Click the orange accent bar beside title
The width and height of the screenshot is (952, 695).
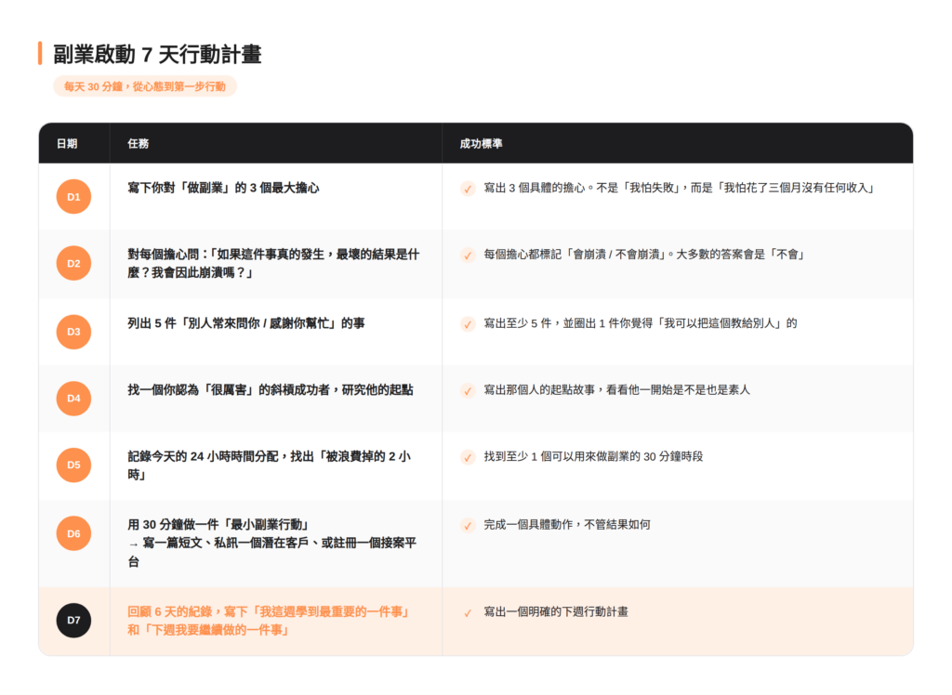click(x=40, y=53)
